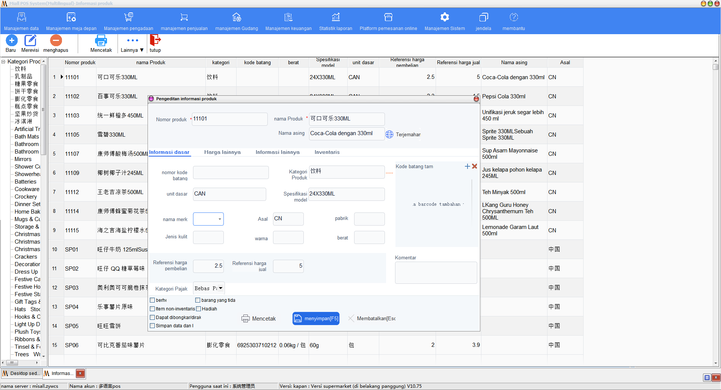Open the Inventaris tab

[327, 152]
